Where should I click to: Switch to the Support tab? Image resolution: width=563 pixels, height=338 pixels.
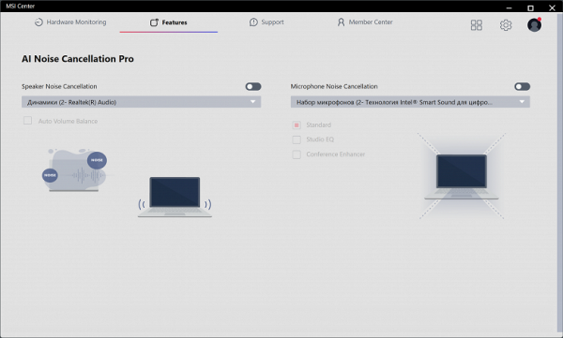click(x=266, y=22)
